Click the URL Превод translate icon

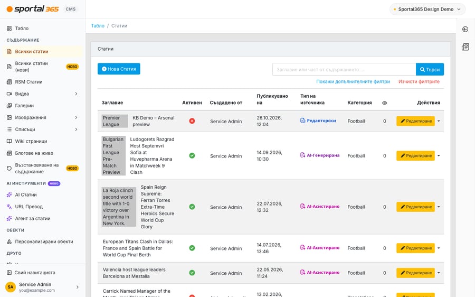pos(9,207)
